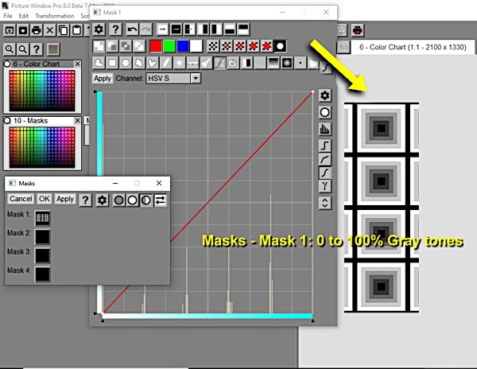Click the up/down stepper below curve icons
The image size is (477, 369).
coord(324,203)
